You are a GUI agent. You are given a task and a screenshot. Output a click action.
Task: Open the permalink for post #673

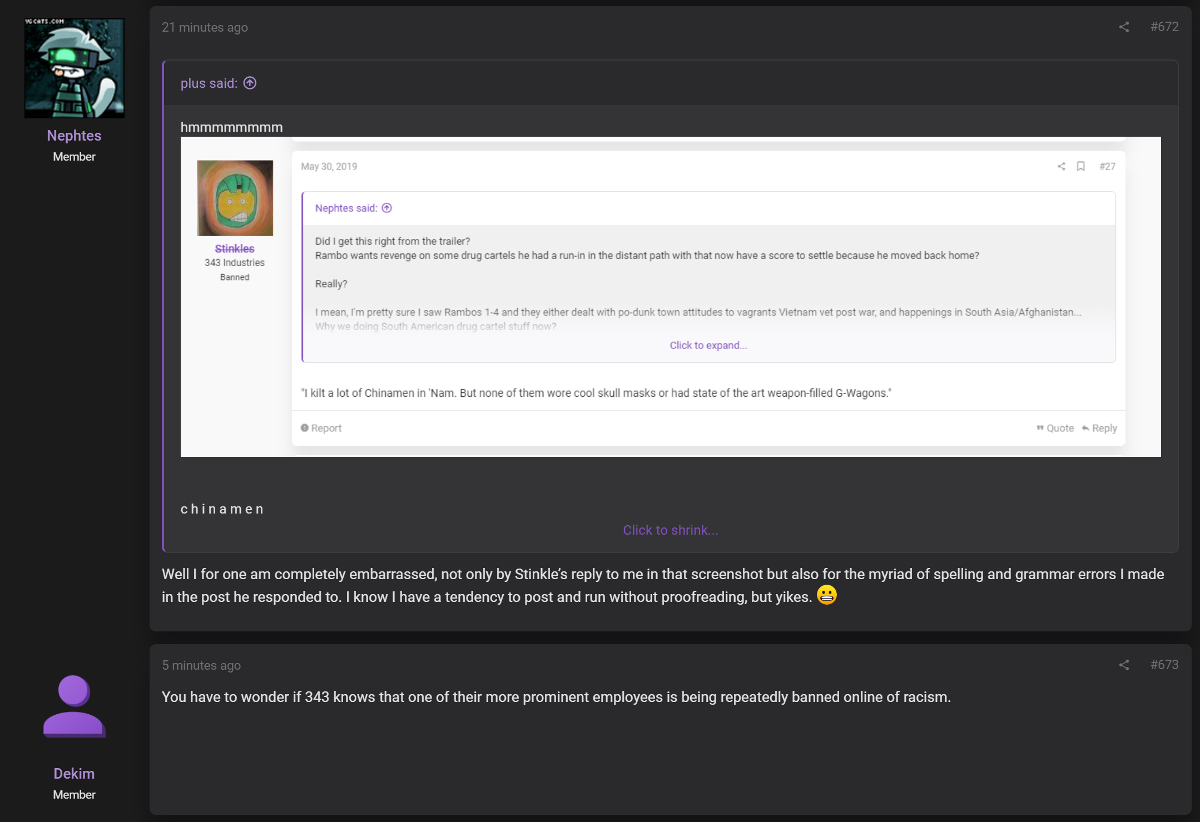(1164, 665)
